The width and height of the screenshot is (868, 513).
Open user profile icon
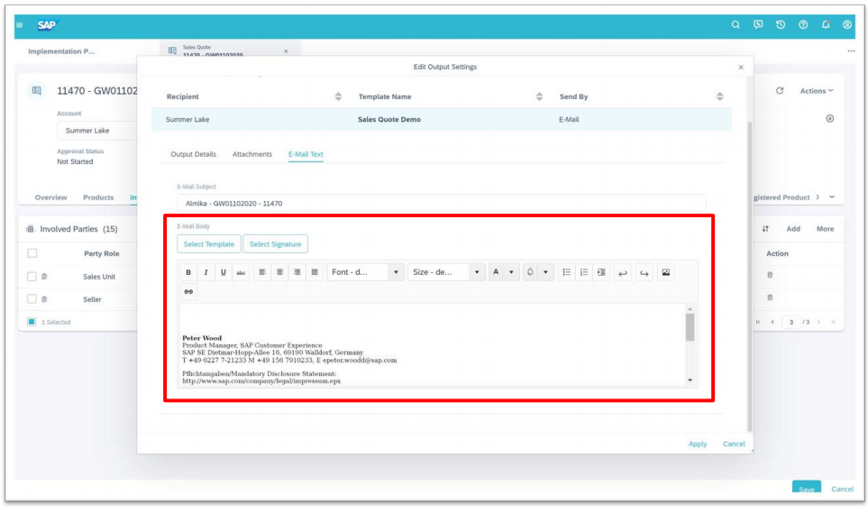847,25
